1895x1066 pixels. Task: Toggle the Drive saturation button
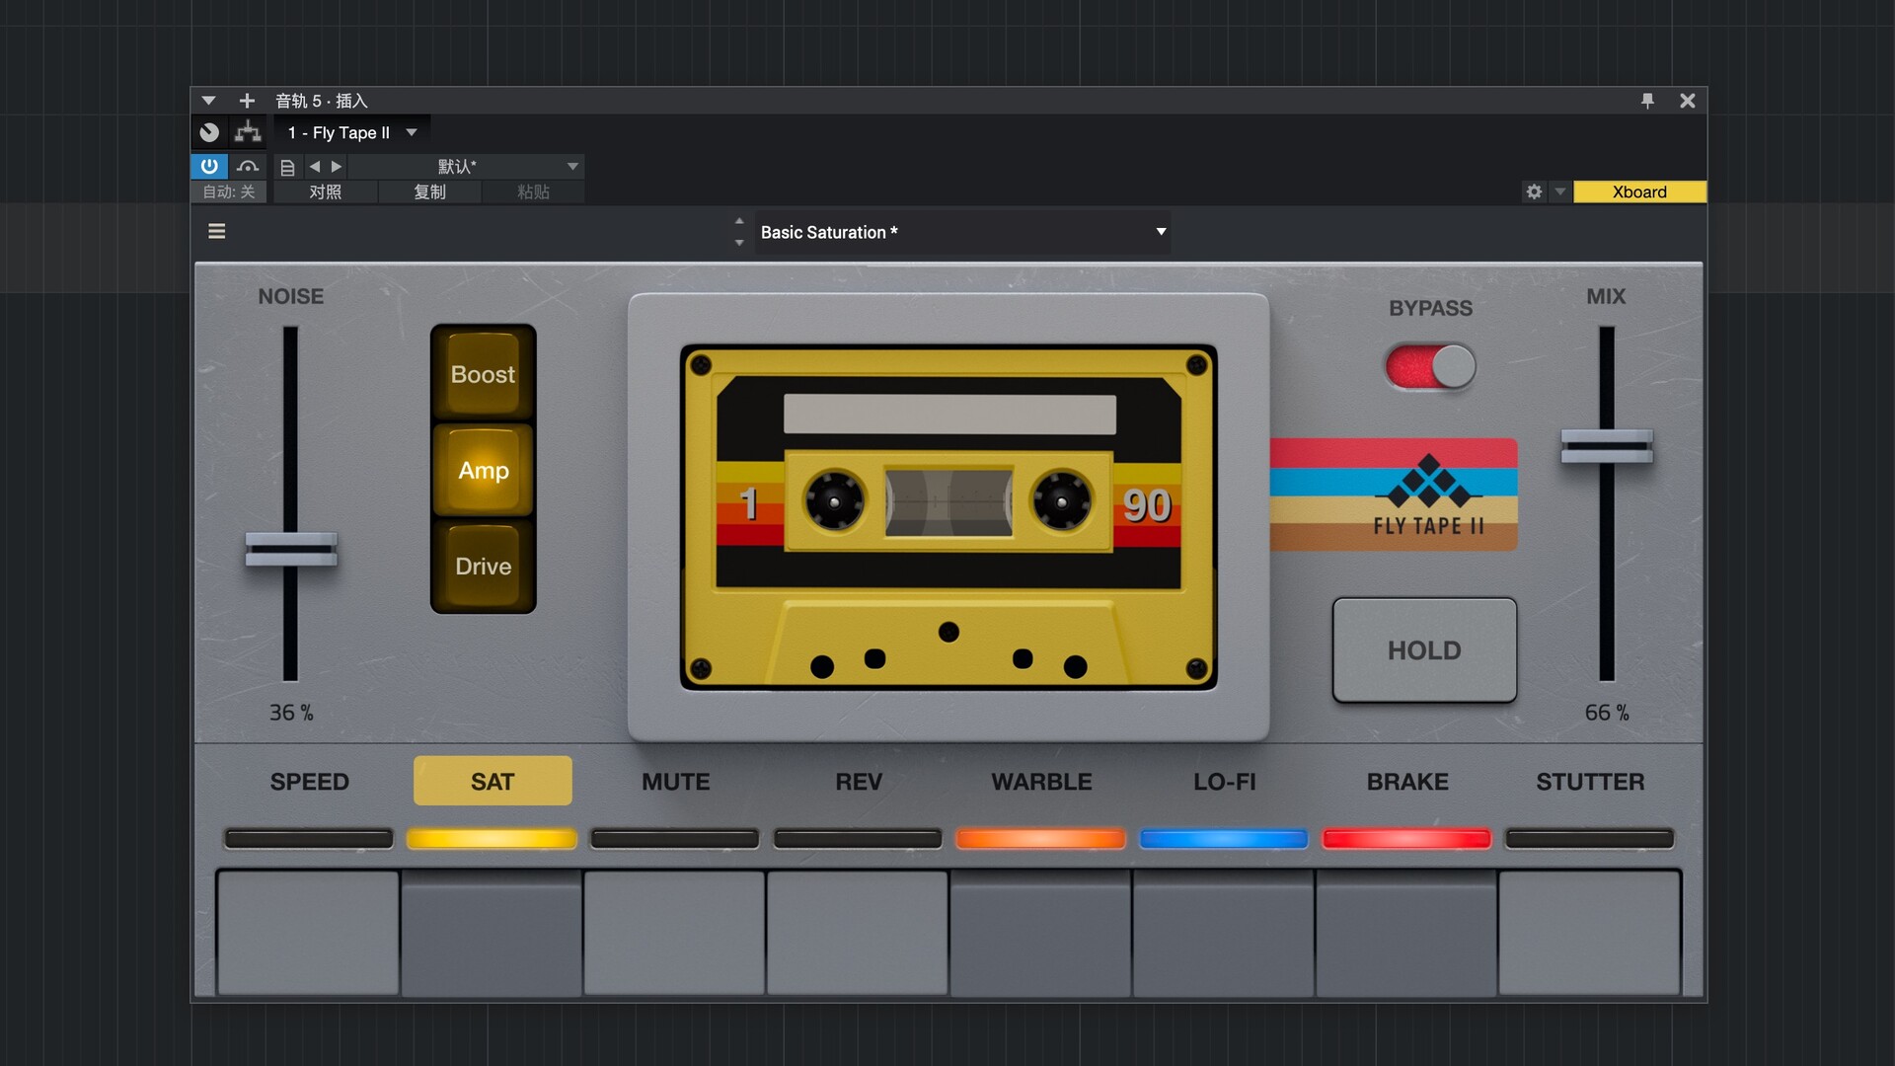click(x=483, y=566)
